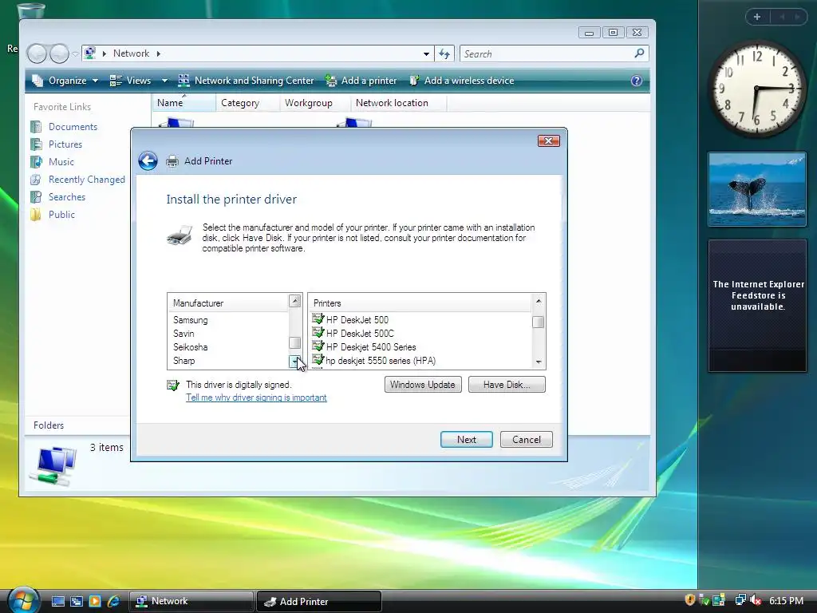This screenshot has width=817, height=613.
Task: Sort by the Workgroup column header
Action: tap(314, 103)
